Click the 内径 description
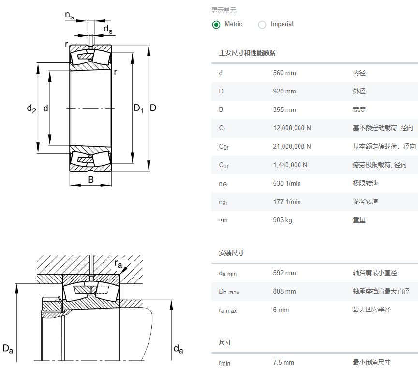The image size is (418, 372). (x=359, y=73)
